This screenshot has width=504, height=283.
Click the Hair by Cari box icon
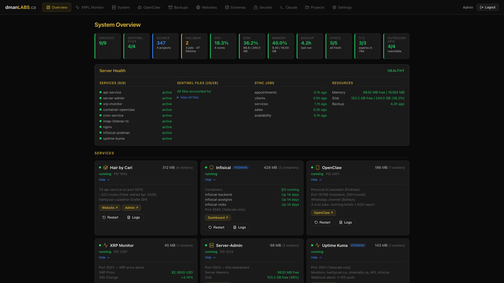(x=106, y=167)
